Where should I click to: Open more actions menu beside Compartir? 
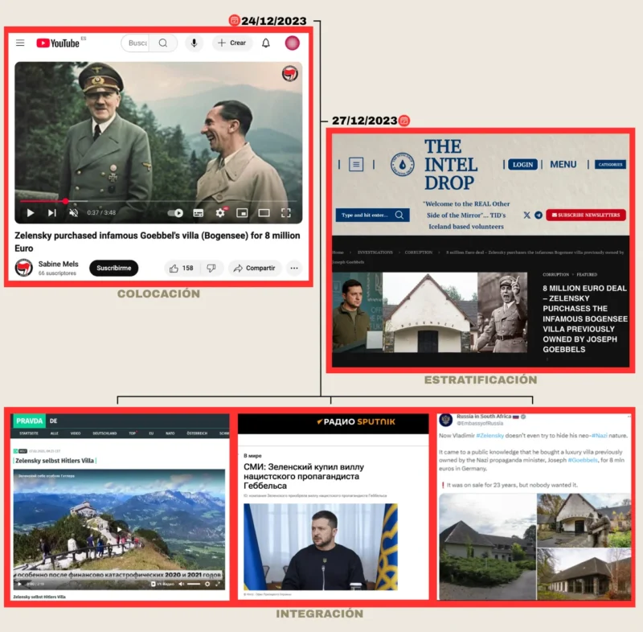click(294, 268)
